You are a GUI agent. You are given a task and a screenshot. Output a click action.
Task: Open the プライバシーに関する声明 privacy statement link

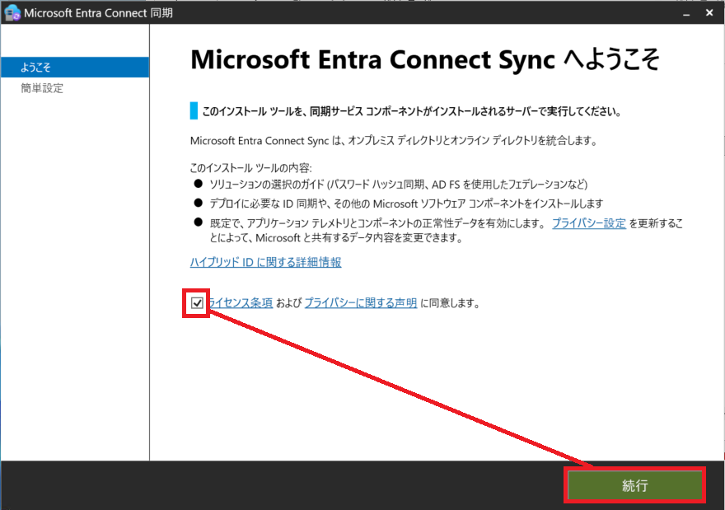(361, 303)
